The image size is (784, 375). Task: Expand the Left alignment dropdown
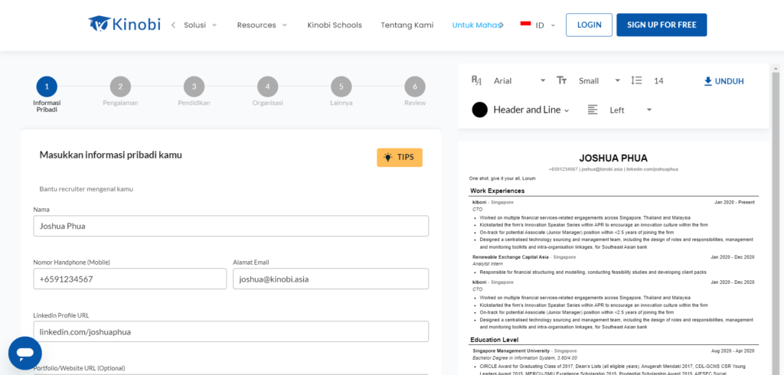tap(630, 109)
